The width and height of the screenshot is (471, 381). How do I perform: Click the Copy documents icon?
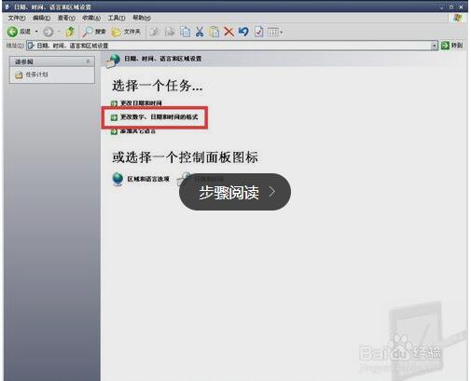click(186, 32)
